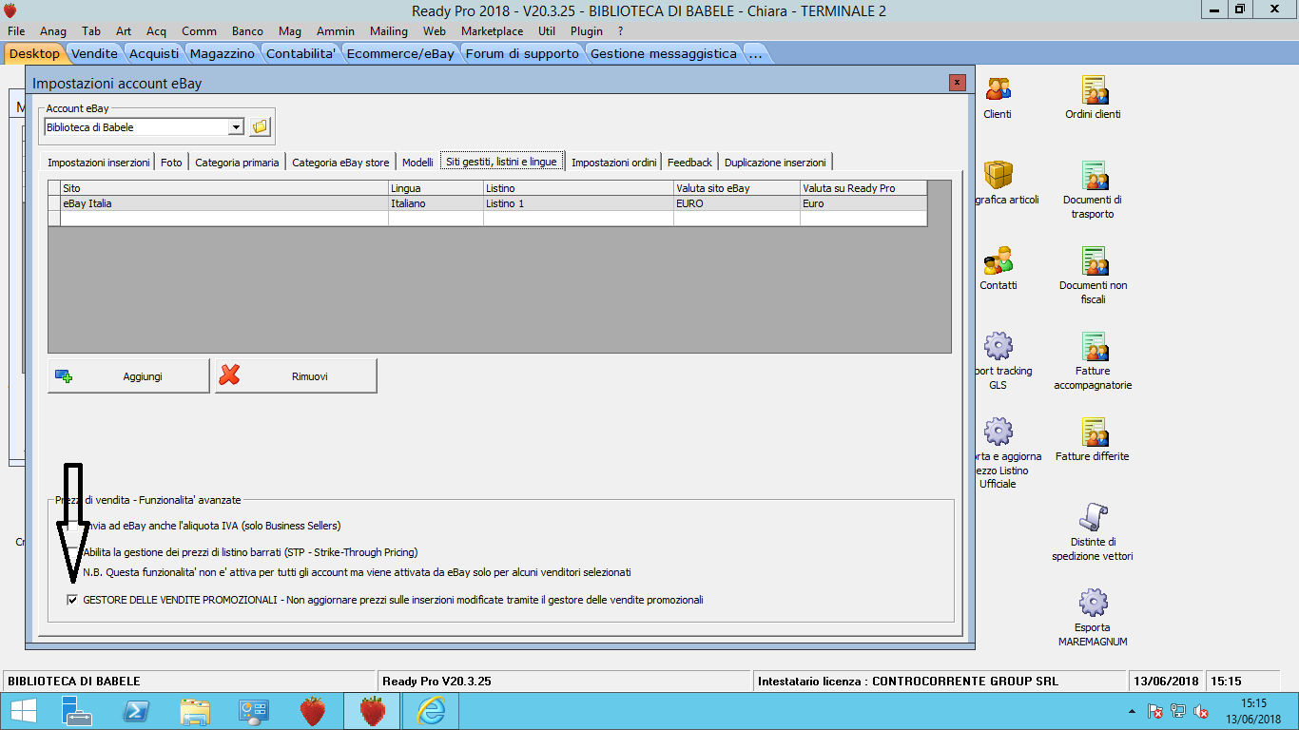This screenshot has height=730, width=1299.
Task: Switch to Categoria eBay store tab
Action: (340, 163)
